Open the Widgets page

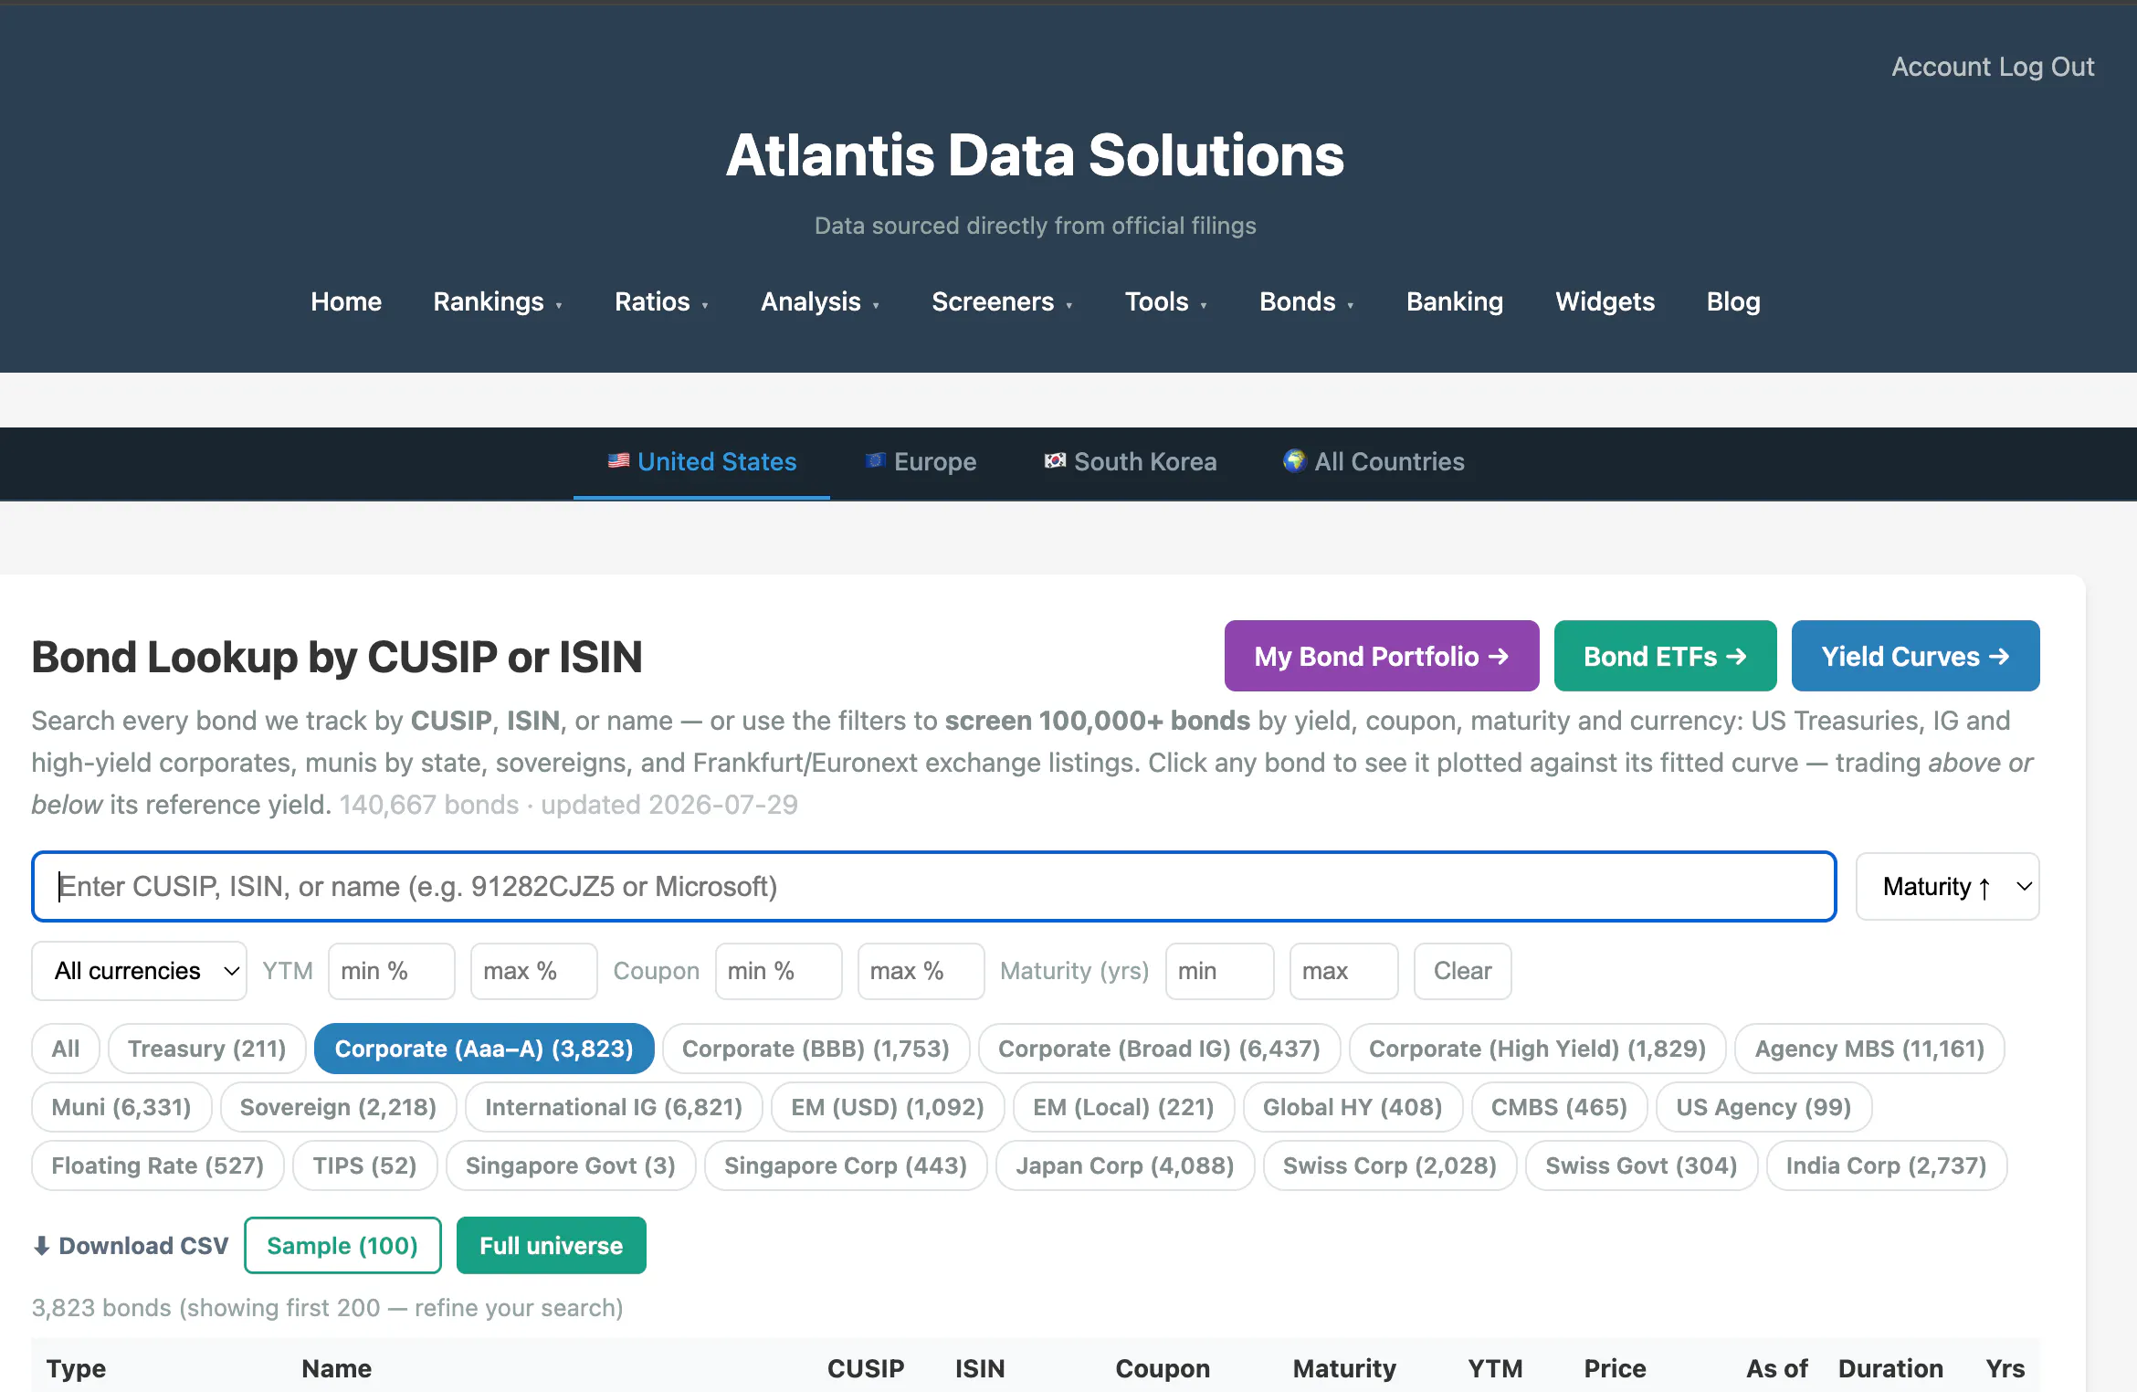pyautogui.click(x=1605, y=301)
